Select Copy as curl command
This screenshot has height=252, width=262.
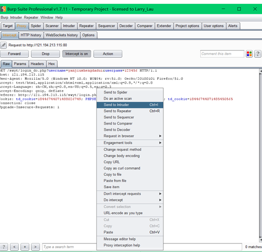[x=130, y=168]
